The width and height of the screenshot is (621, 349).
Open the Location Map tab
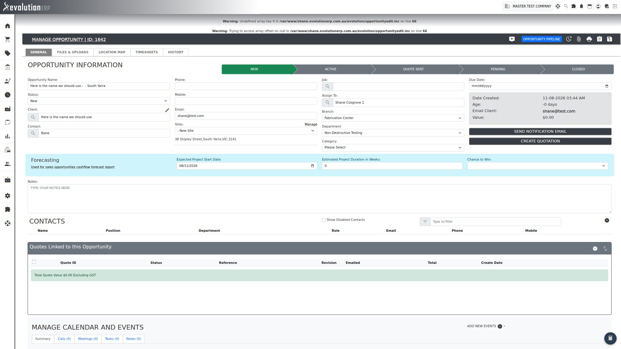(112, 52)
